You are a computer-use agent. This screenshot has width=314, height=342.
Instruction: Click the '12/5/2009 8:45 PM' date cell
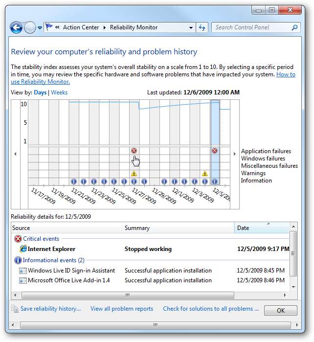pos(261,271)
